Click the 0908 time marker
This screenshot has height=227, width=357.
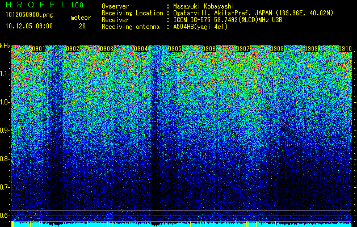pos(277,49)
